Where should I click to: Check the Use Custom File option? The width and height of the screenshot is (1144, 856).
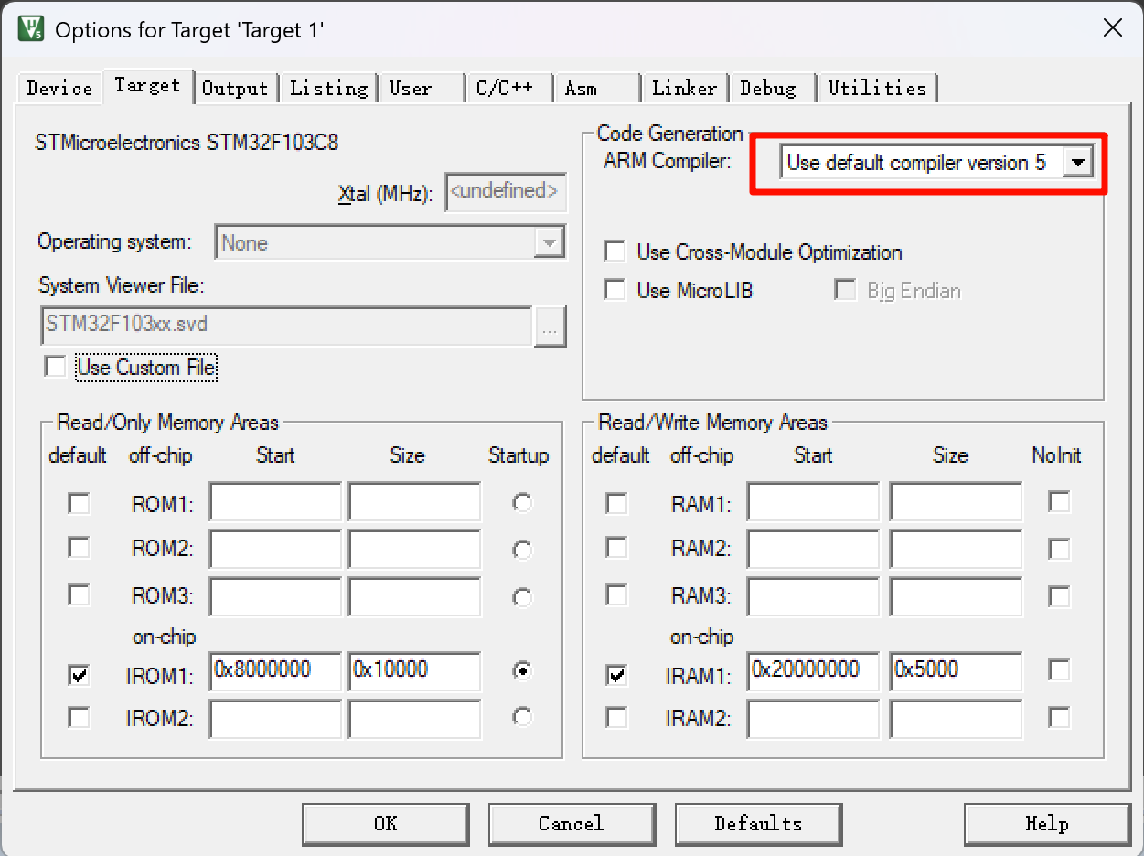coord(57,368)
